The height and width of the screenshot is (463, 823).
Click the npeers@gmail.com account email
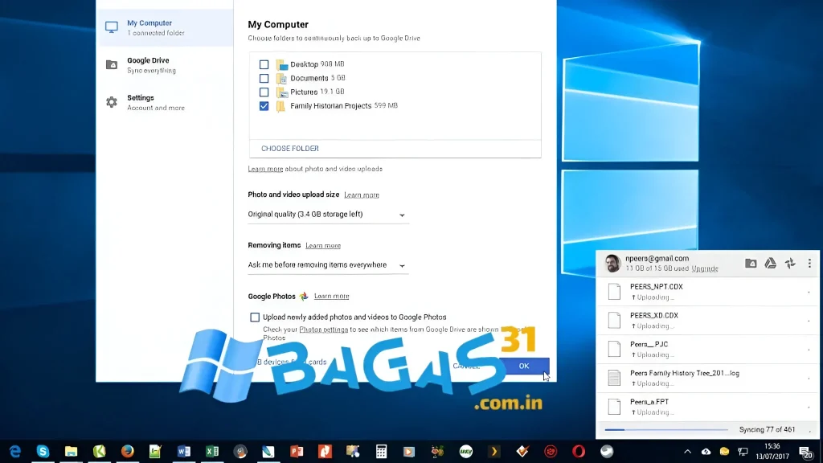coord(657,258)
